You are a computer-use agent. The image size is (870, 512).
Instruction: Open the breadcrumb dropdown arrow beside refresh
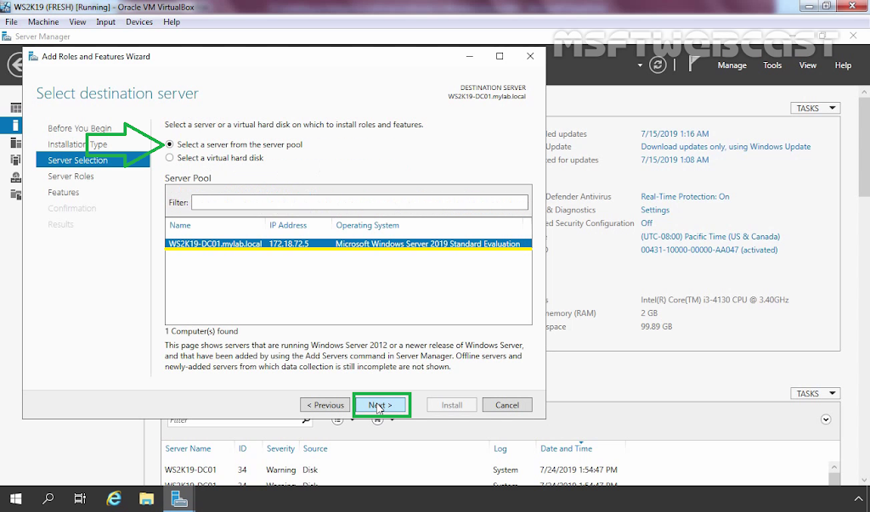point(640,65)
